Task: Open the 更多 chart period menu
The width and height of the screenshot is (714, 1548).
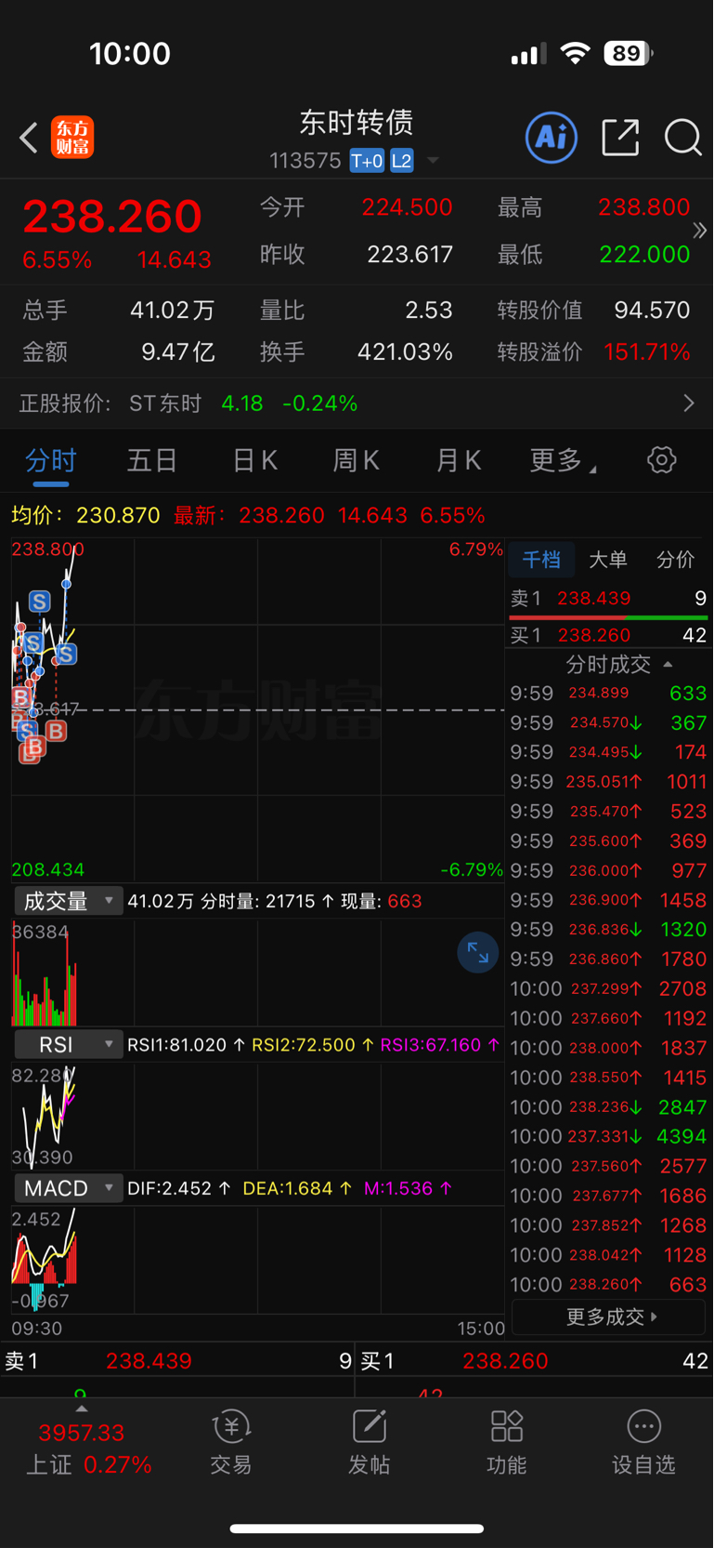Action: [563, 459]
